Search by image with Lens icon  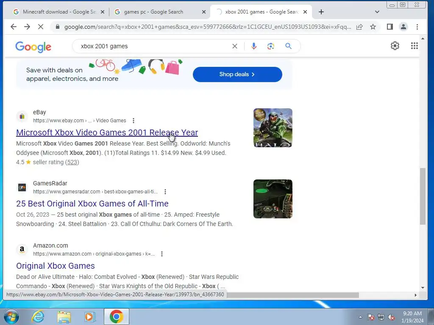tap(270, 46)
